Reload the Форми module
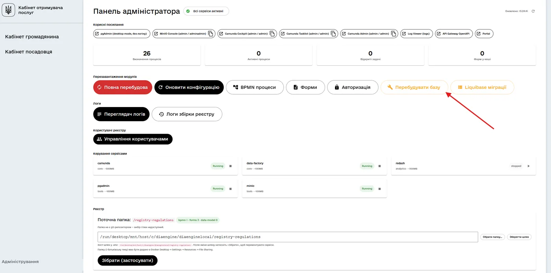551x273 pixels. 305,87
